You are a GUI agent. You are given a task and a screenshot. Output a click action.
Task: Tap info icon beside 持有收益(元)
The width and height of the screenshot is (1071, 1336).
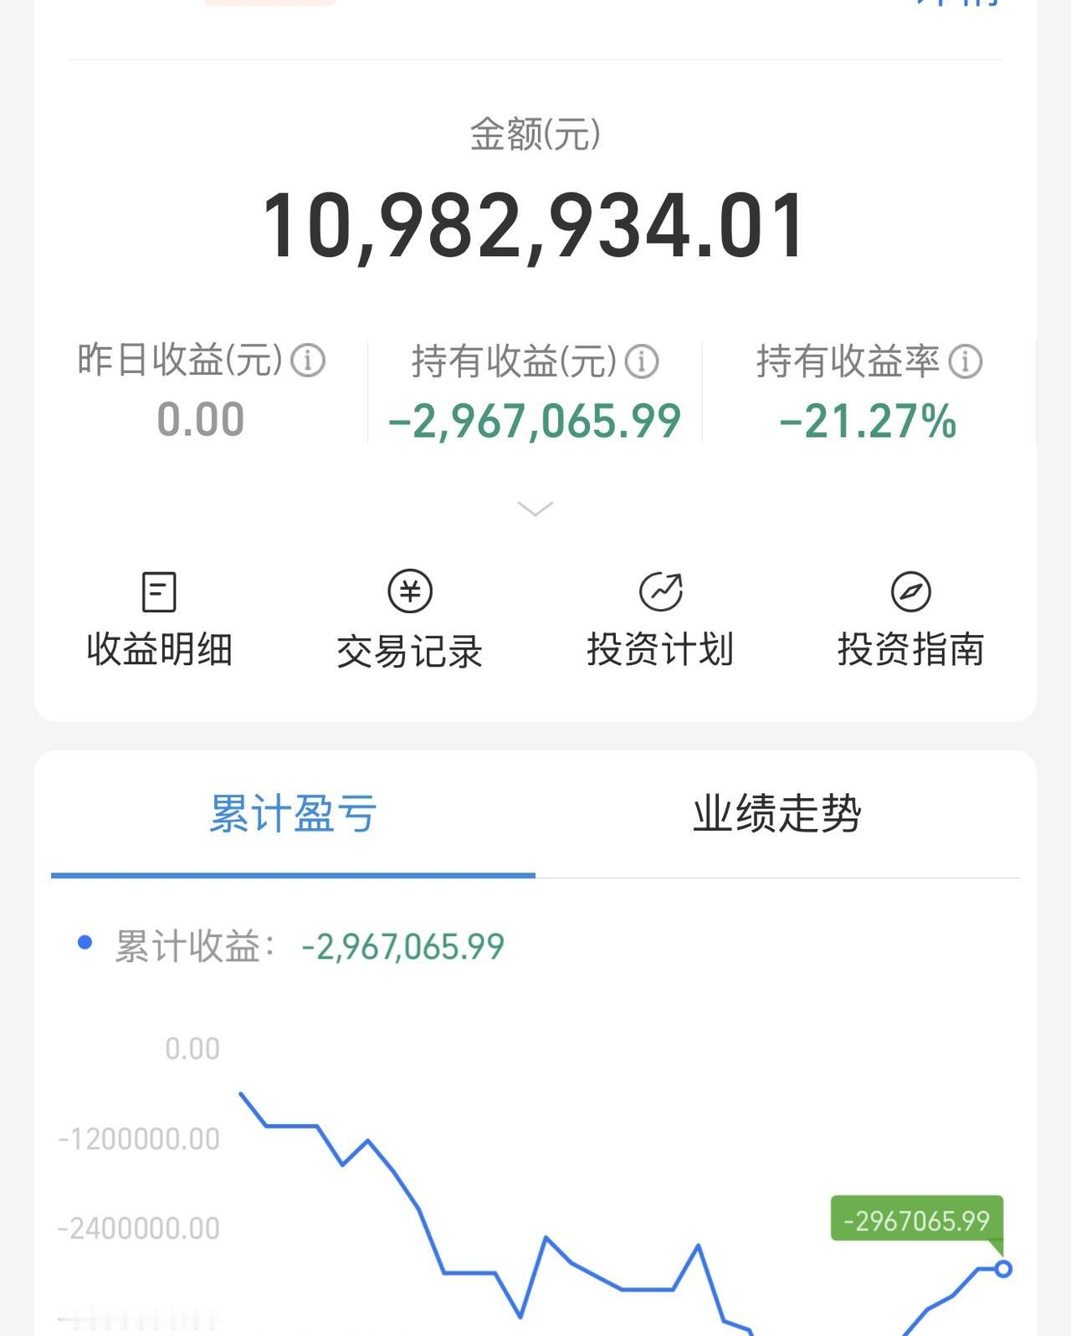click(642, 361)
